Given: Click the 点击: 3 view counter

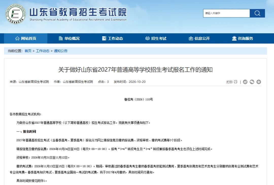Looking at the screenshot, I should point(103,82).
